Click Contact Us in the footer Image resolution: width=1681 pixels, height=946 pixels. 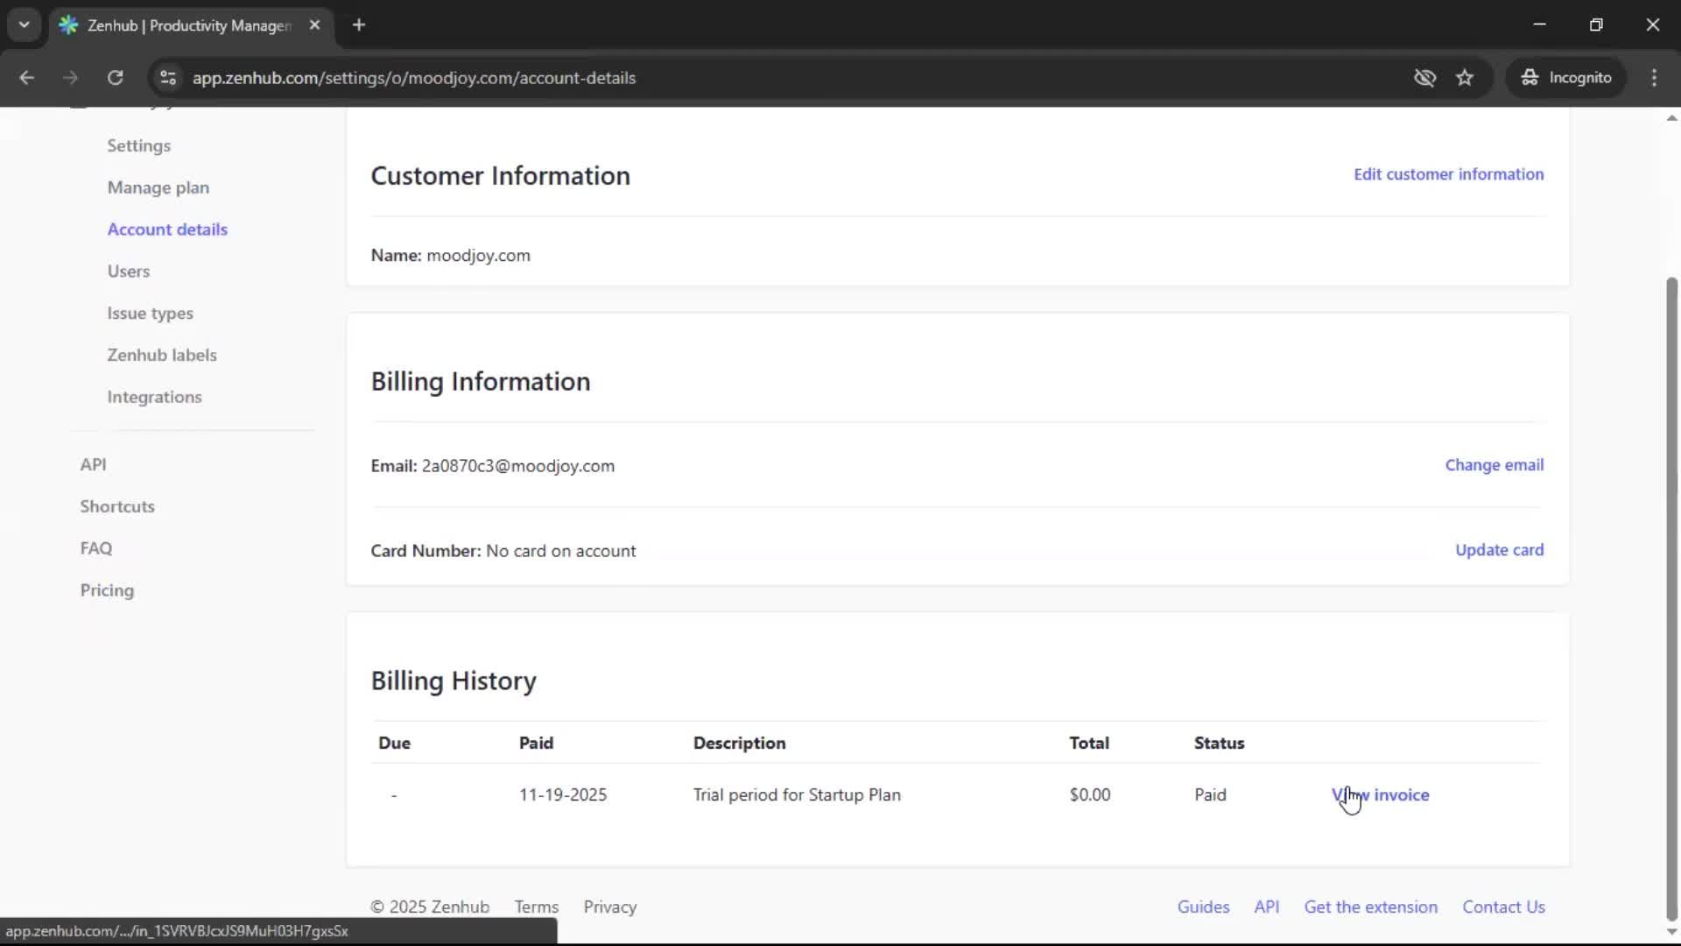(1504, 907)
